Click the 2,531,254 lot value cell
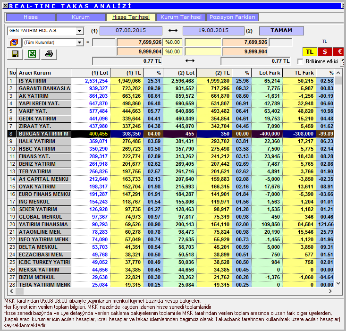Viewport: 346px width, 331px height. (x=91, y=81)
